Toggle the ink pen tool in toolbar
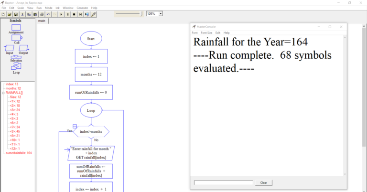Viewport: 367px width, 192px height. (x=94, y=14)
